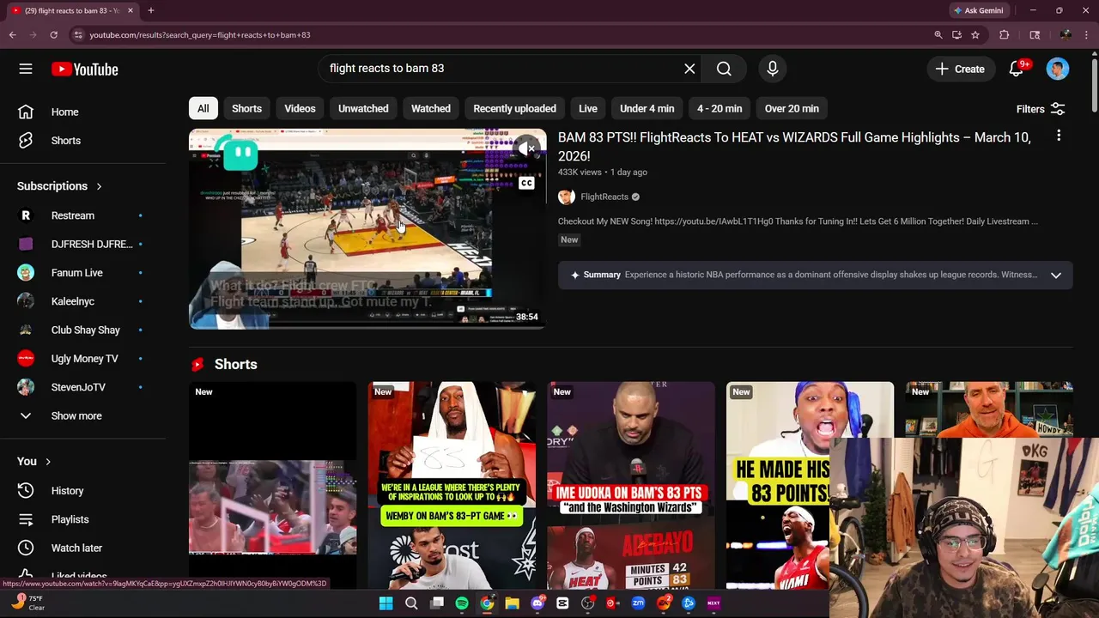Select the Under 4 min filter chip
This screenshot has width=1099, height=618.
pos(647,108)
